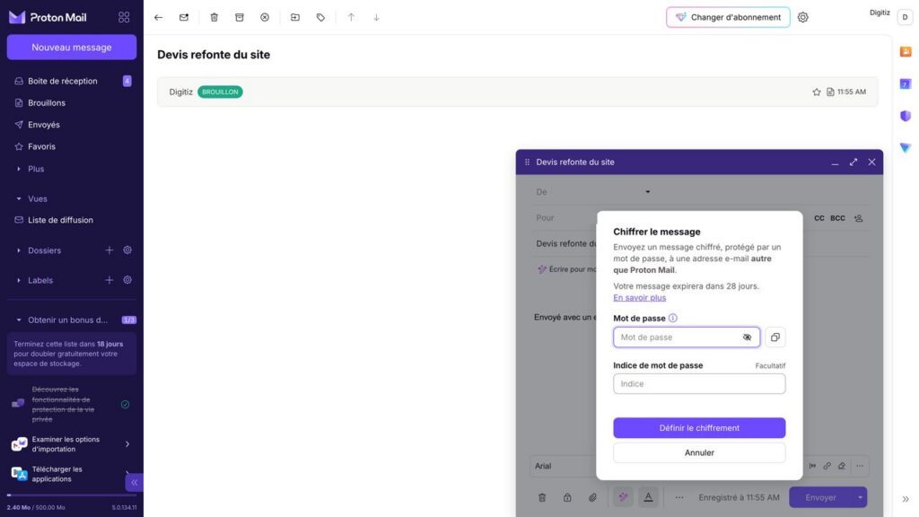
Task: Expand the Dossiers section
Action: tap(19, 250)
